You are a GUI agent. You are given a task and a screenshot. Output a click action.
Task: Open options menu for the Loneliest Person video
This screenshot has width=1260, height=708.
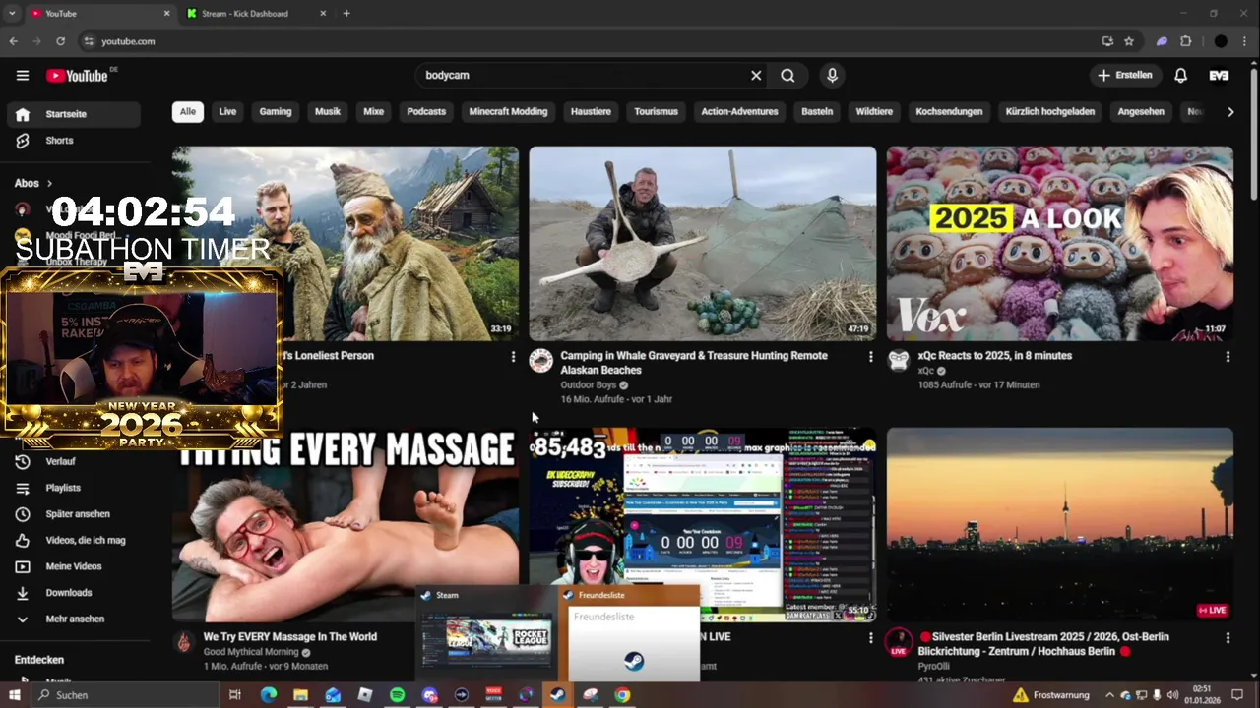pos(513,357)
